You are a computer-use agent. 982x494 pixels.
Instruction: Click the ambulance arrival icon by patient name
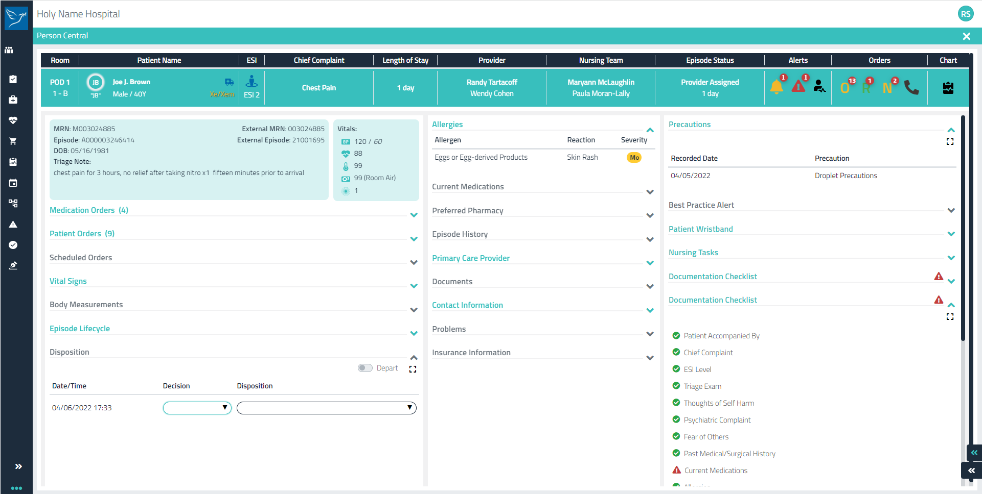[229, 82]
